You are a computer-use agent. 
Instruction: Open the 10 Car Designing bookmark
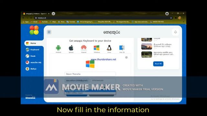point(85,22)
